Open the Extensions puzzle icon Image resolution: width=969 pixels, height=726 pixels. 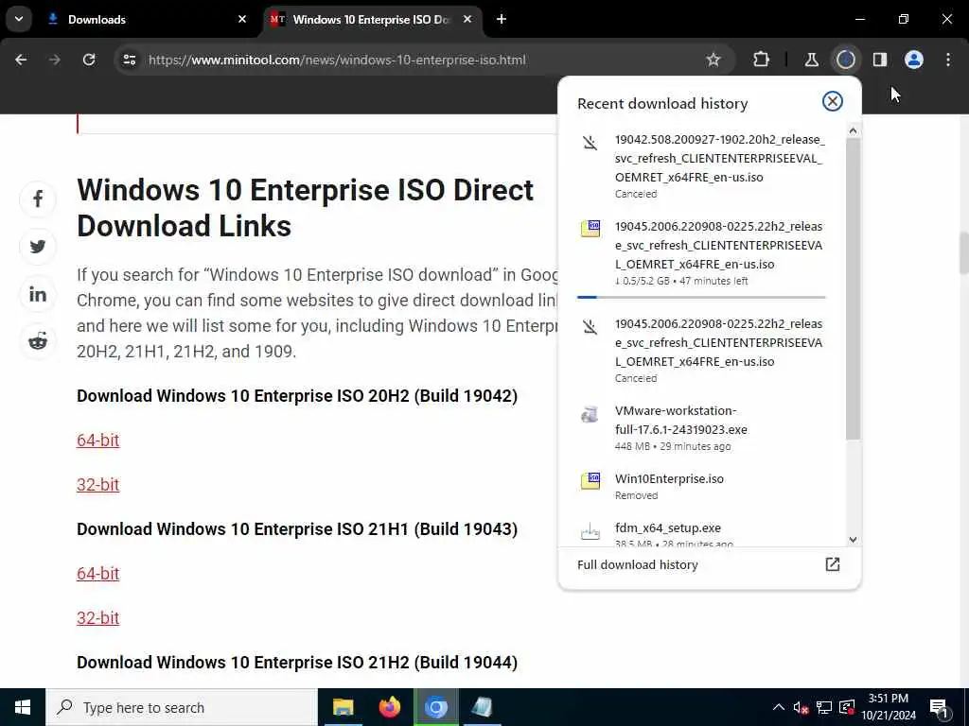click(x=762, y=60)
